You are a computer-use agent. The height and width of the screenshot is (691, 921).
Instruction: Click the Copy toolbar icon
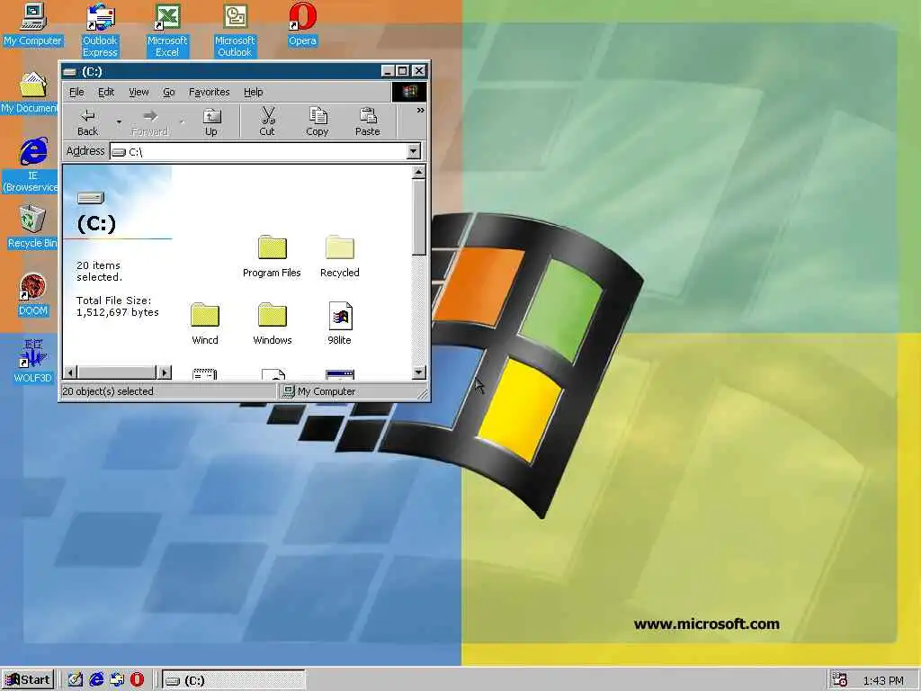[x=317, y=122]
